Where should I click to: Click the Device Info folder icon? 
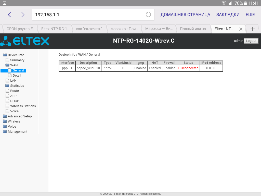(x=5, y=55)
